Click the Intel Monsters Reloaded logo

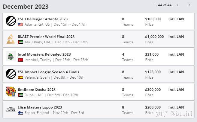point(11,56)
